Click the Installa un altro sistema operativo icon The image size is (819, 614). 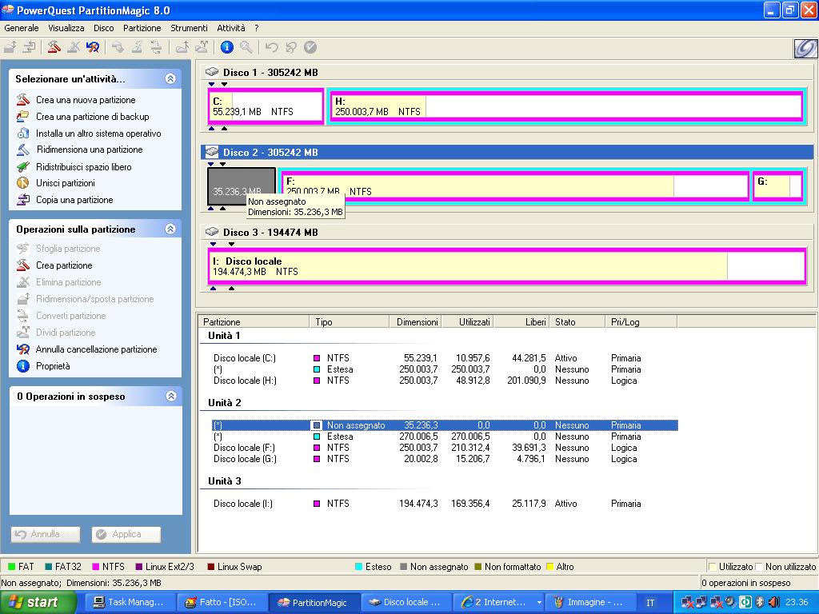point(23,134)
